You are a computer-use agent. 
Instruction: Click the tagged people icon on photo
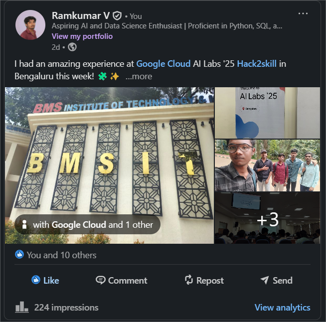pyautogui.click(x=24, y=225)
